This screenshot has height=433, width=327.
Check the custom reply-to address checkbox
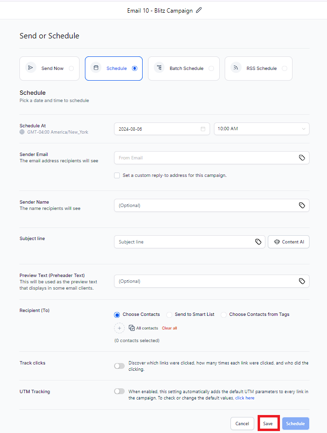117,175
